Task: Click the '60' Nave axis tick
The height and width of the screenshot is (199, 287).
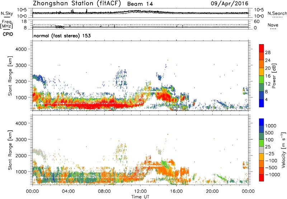Action: pyautogui.click(x=257, y=22)
